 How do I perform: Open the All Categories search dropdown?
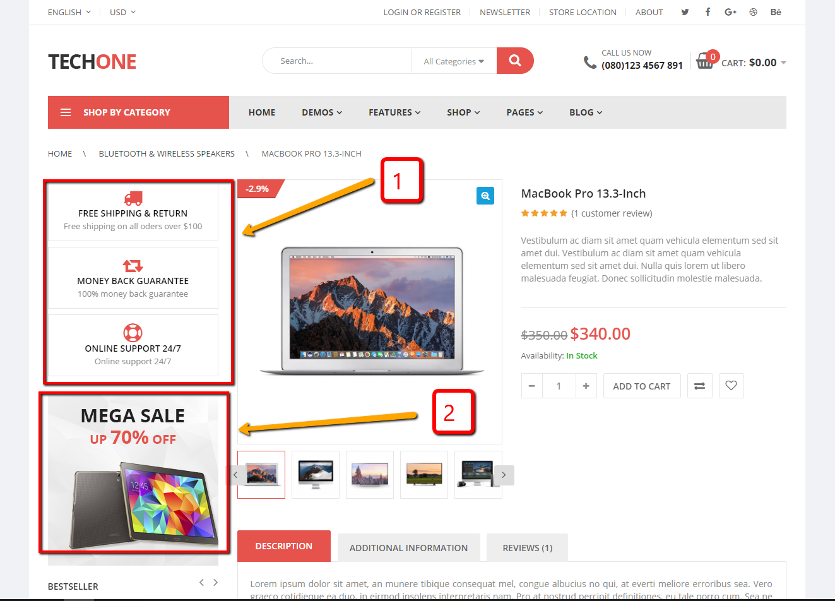click(x=454, y=61)
